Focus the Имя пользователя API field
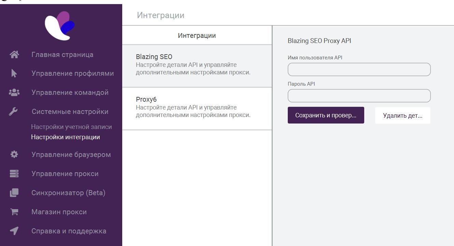This screenshot has width=454, height=246. click(359, 69)
